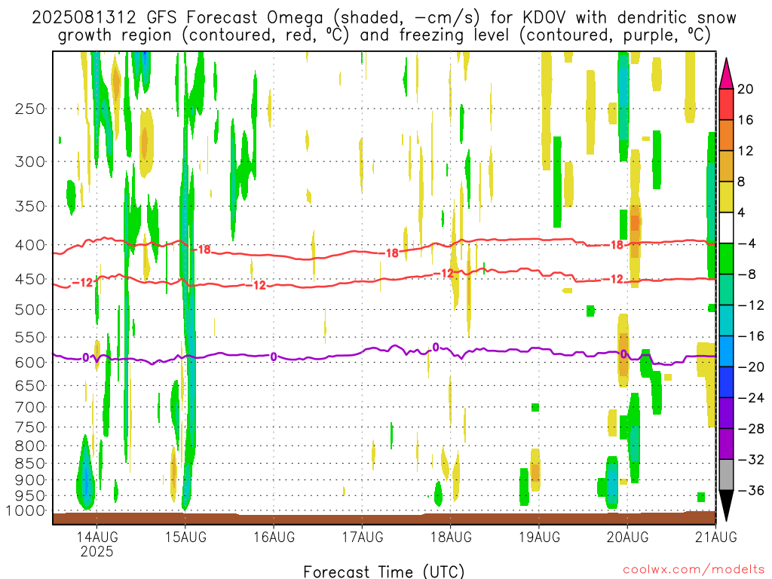Click the 600 pressure level label
Viewport: 772px width, 579px height.
[x=30, y=363]
